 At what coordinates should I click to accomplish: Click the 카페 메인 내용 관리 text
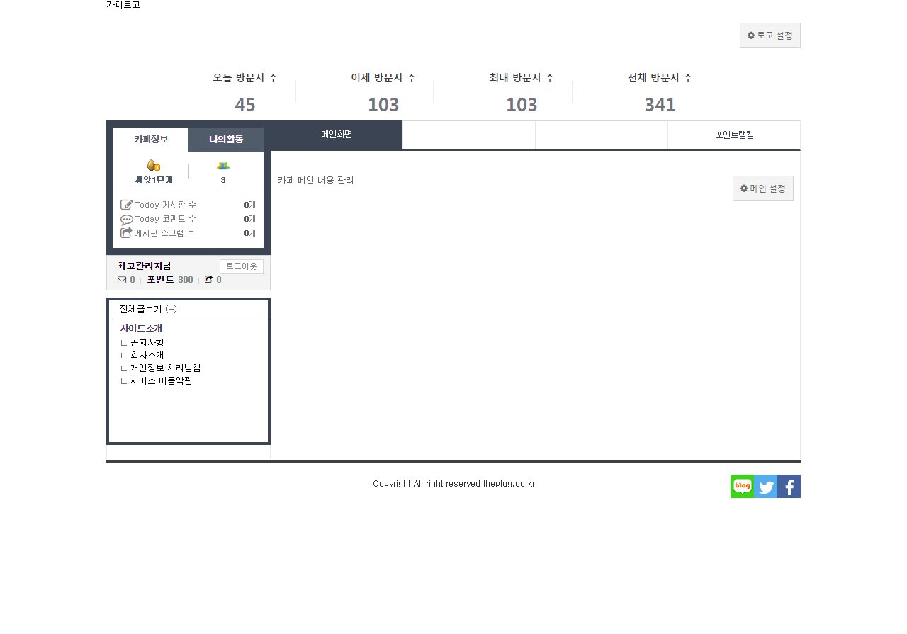316,181
